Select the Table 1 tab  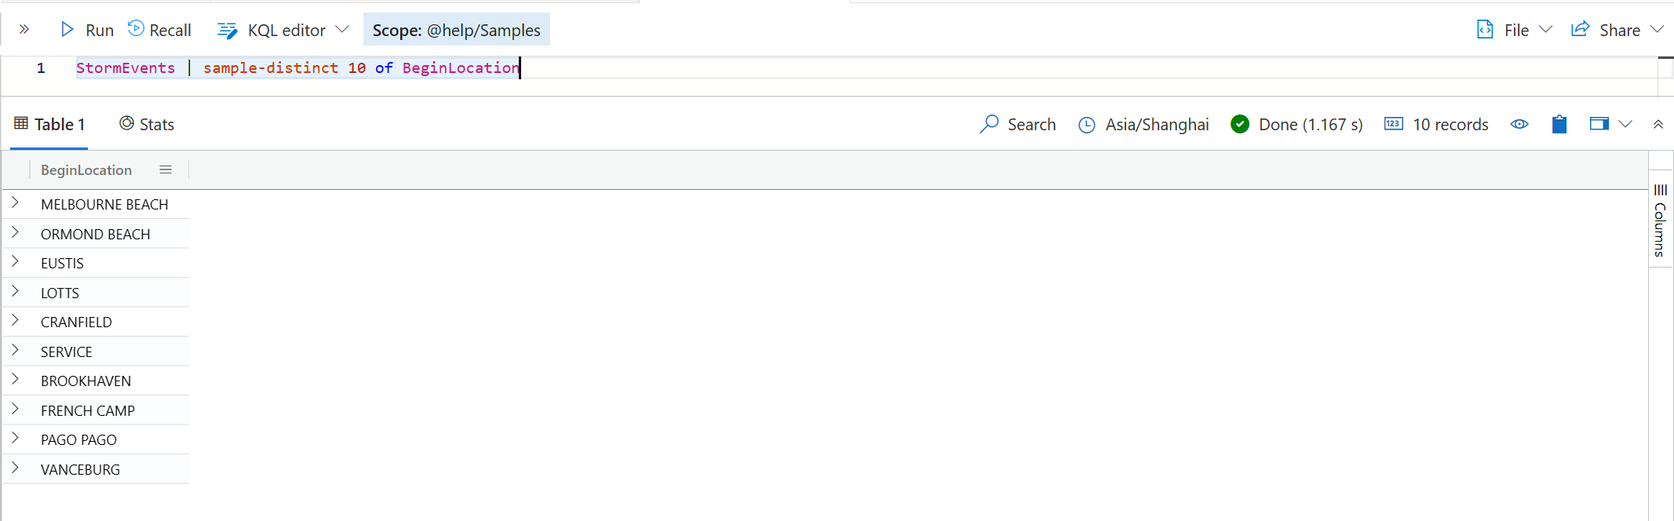point(49,124)
